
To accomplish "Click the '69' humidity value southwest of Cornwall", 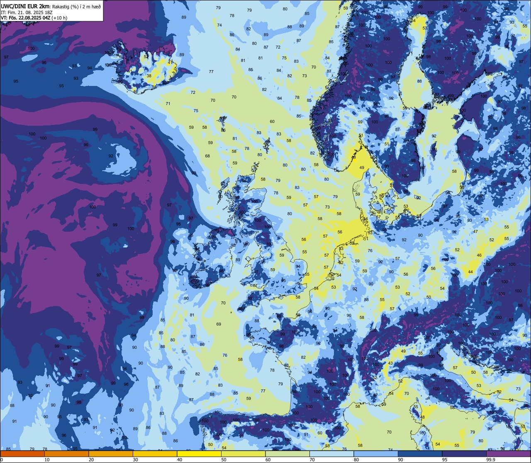I will (x=219, y=324).
